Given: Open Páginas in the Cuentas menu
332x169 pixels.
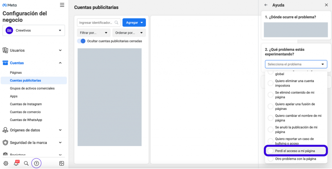Looking at the screenshot, I should click(x=16, y=73).
